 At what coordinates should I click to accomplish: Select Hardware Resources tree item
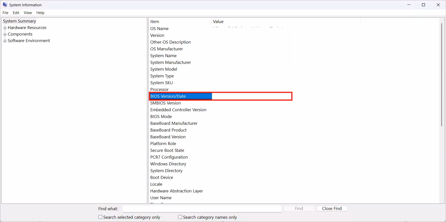coord(27,28)
